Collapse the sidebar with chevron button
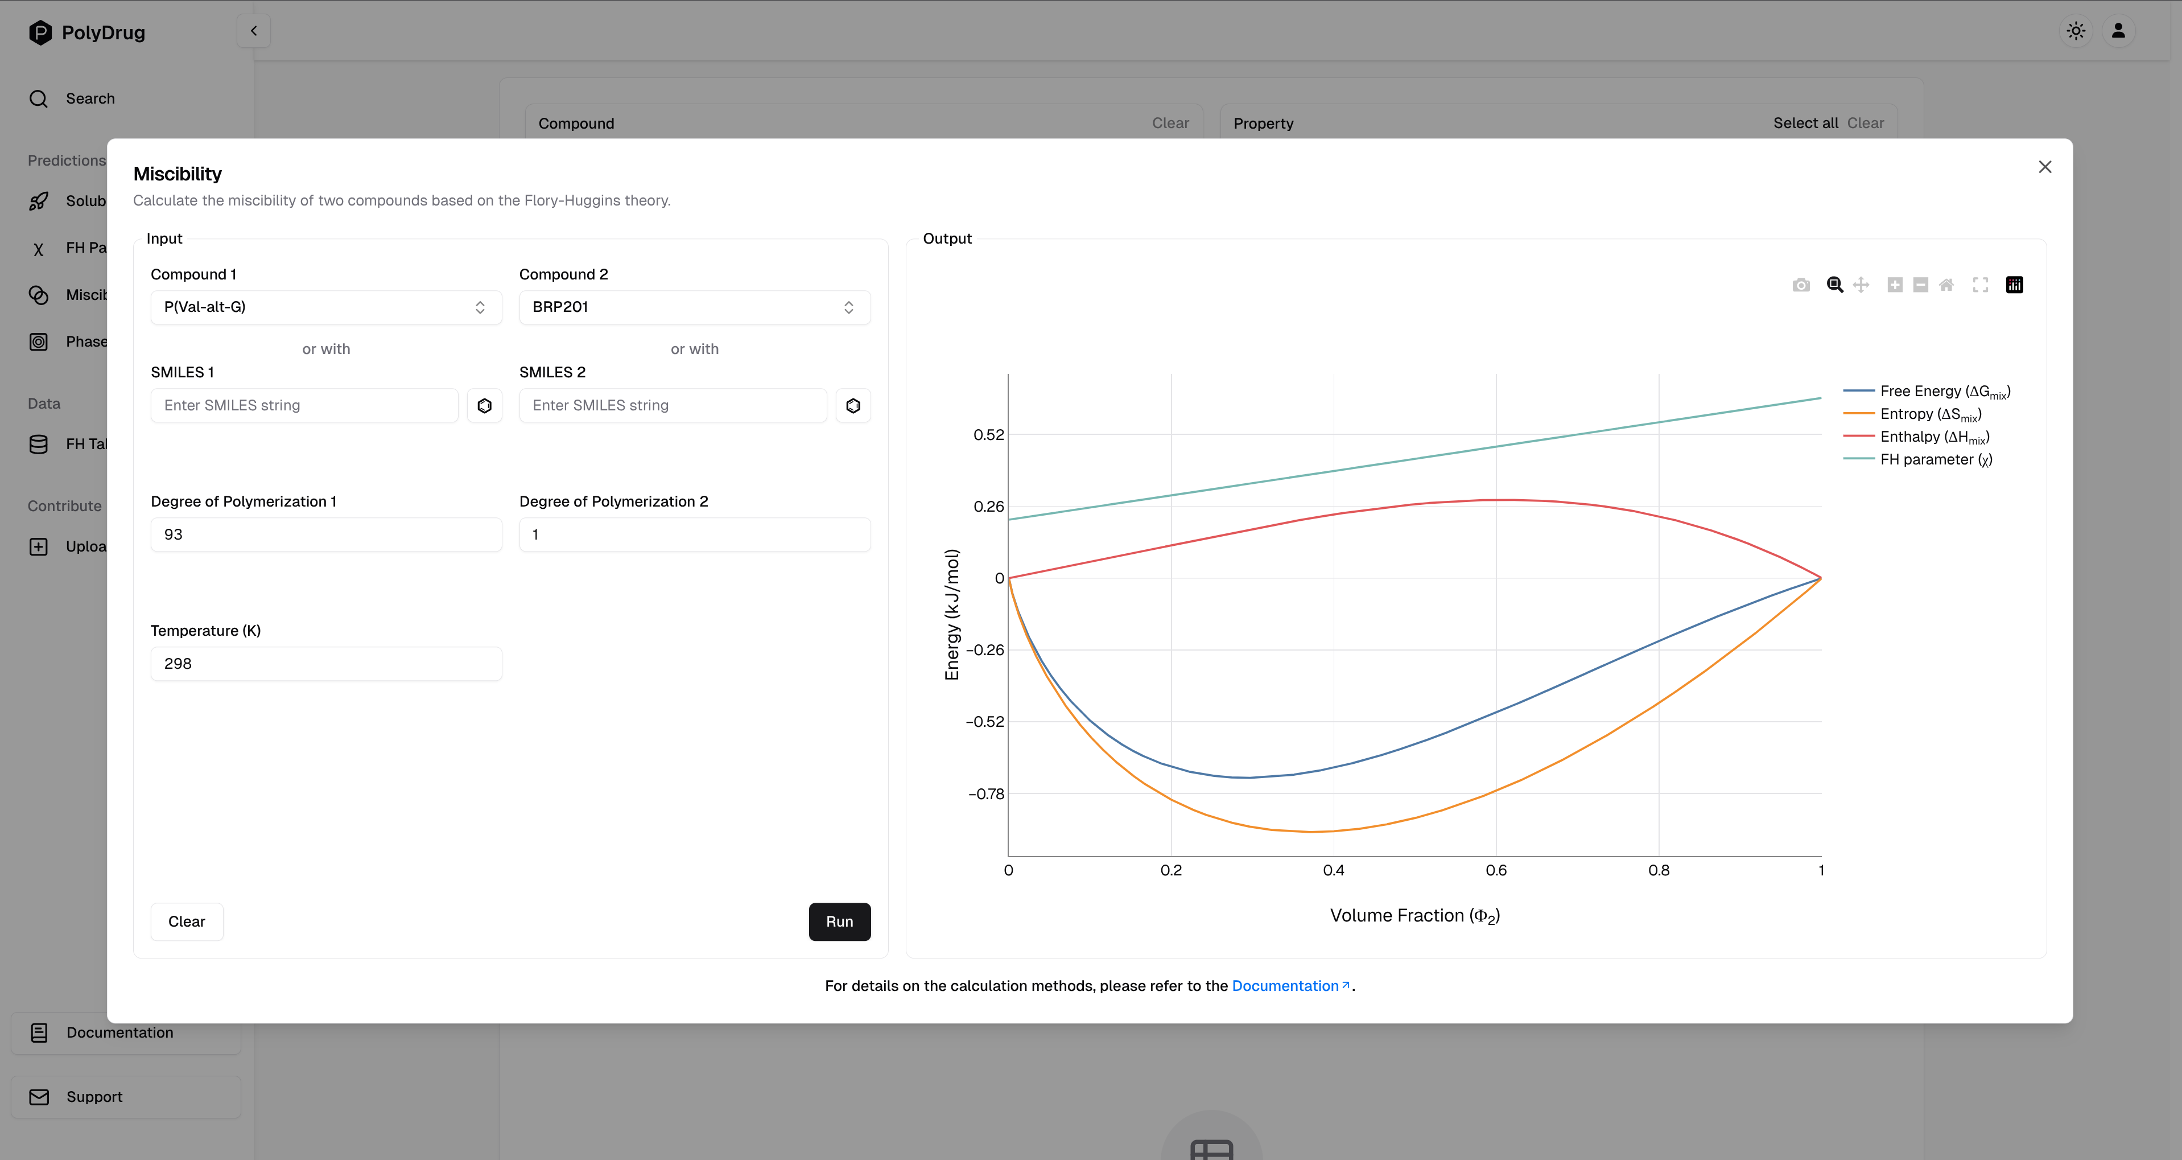Screen dimensions: 2182x1160 [253, 31]
